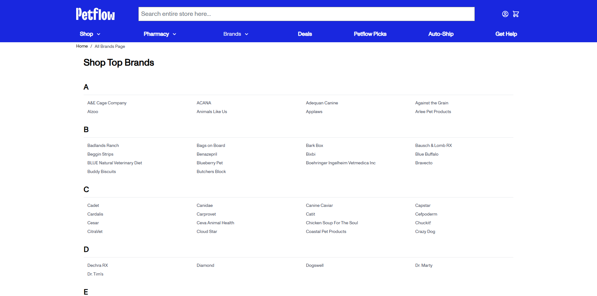The image size is (597, 296).
Task: Open the ACANA brand link
Action: click(x=204, y=103)
